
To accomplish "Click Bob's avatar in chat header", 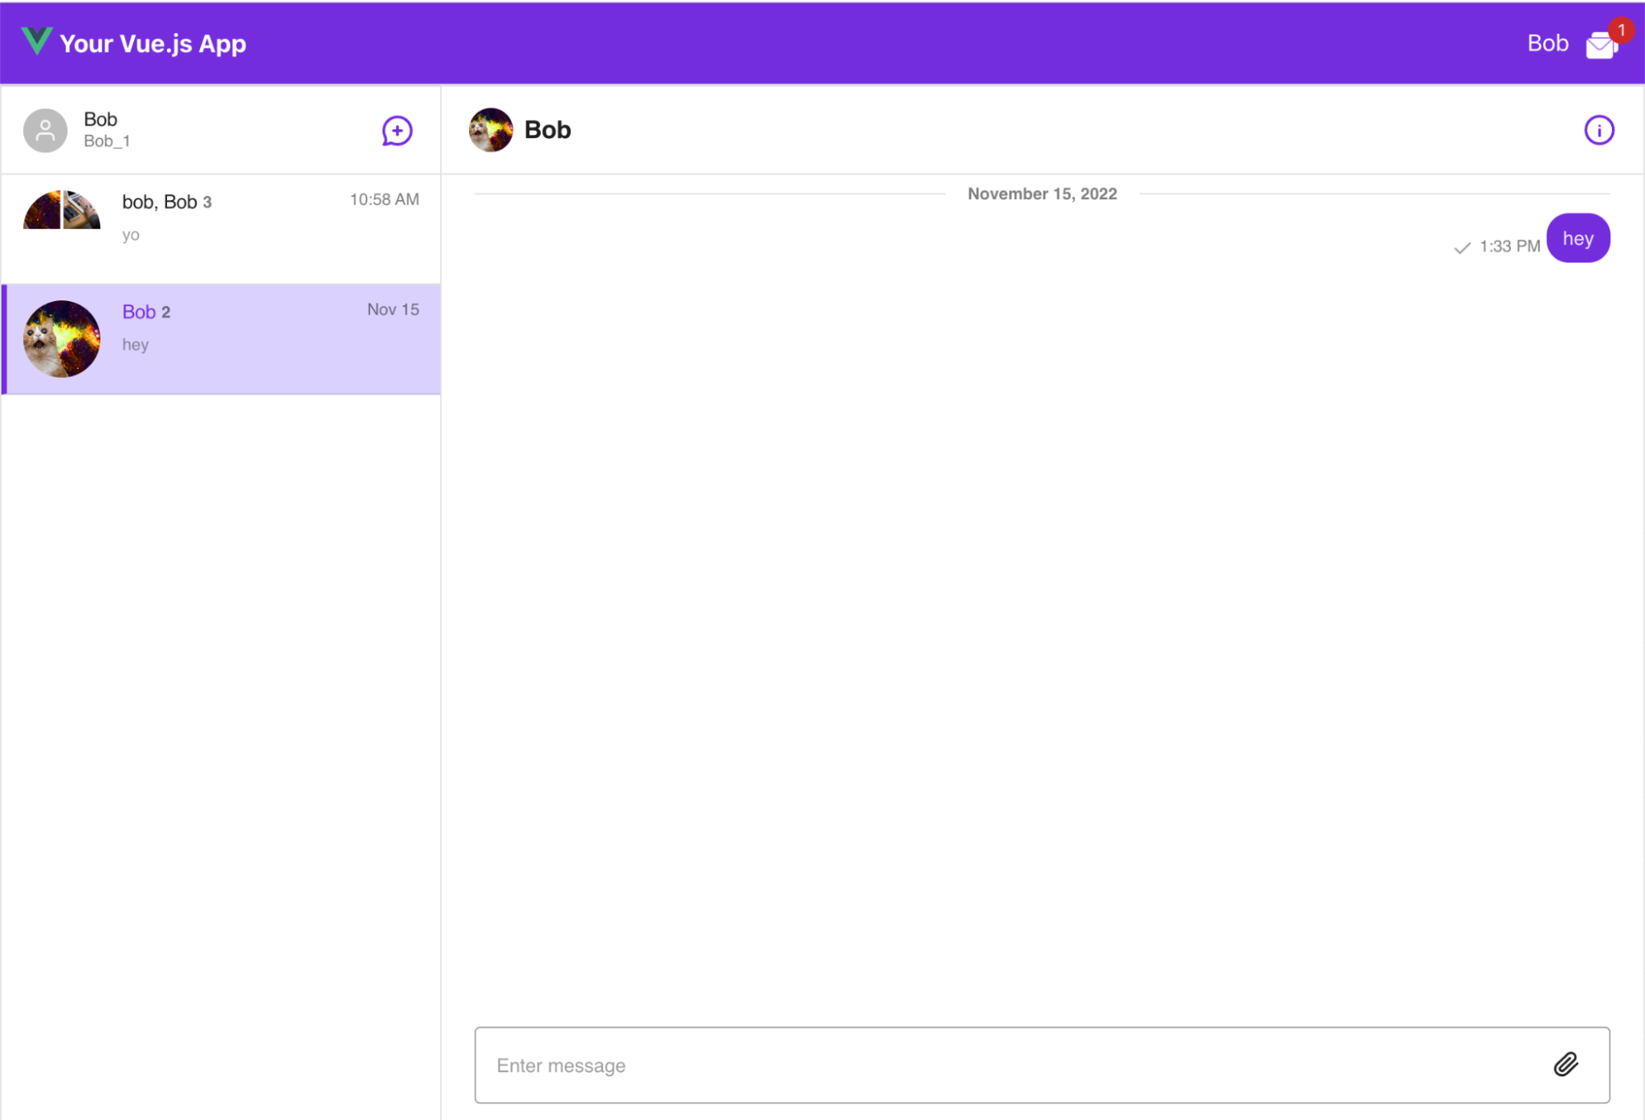I will pyautogui.click(x=490, y=130).
